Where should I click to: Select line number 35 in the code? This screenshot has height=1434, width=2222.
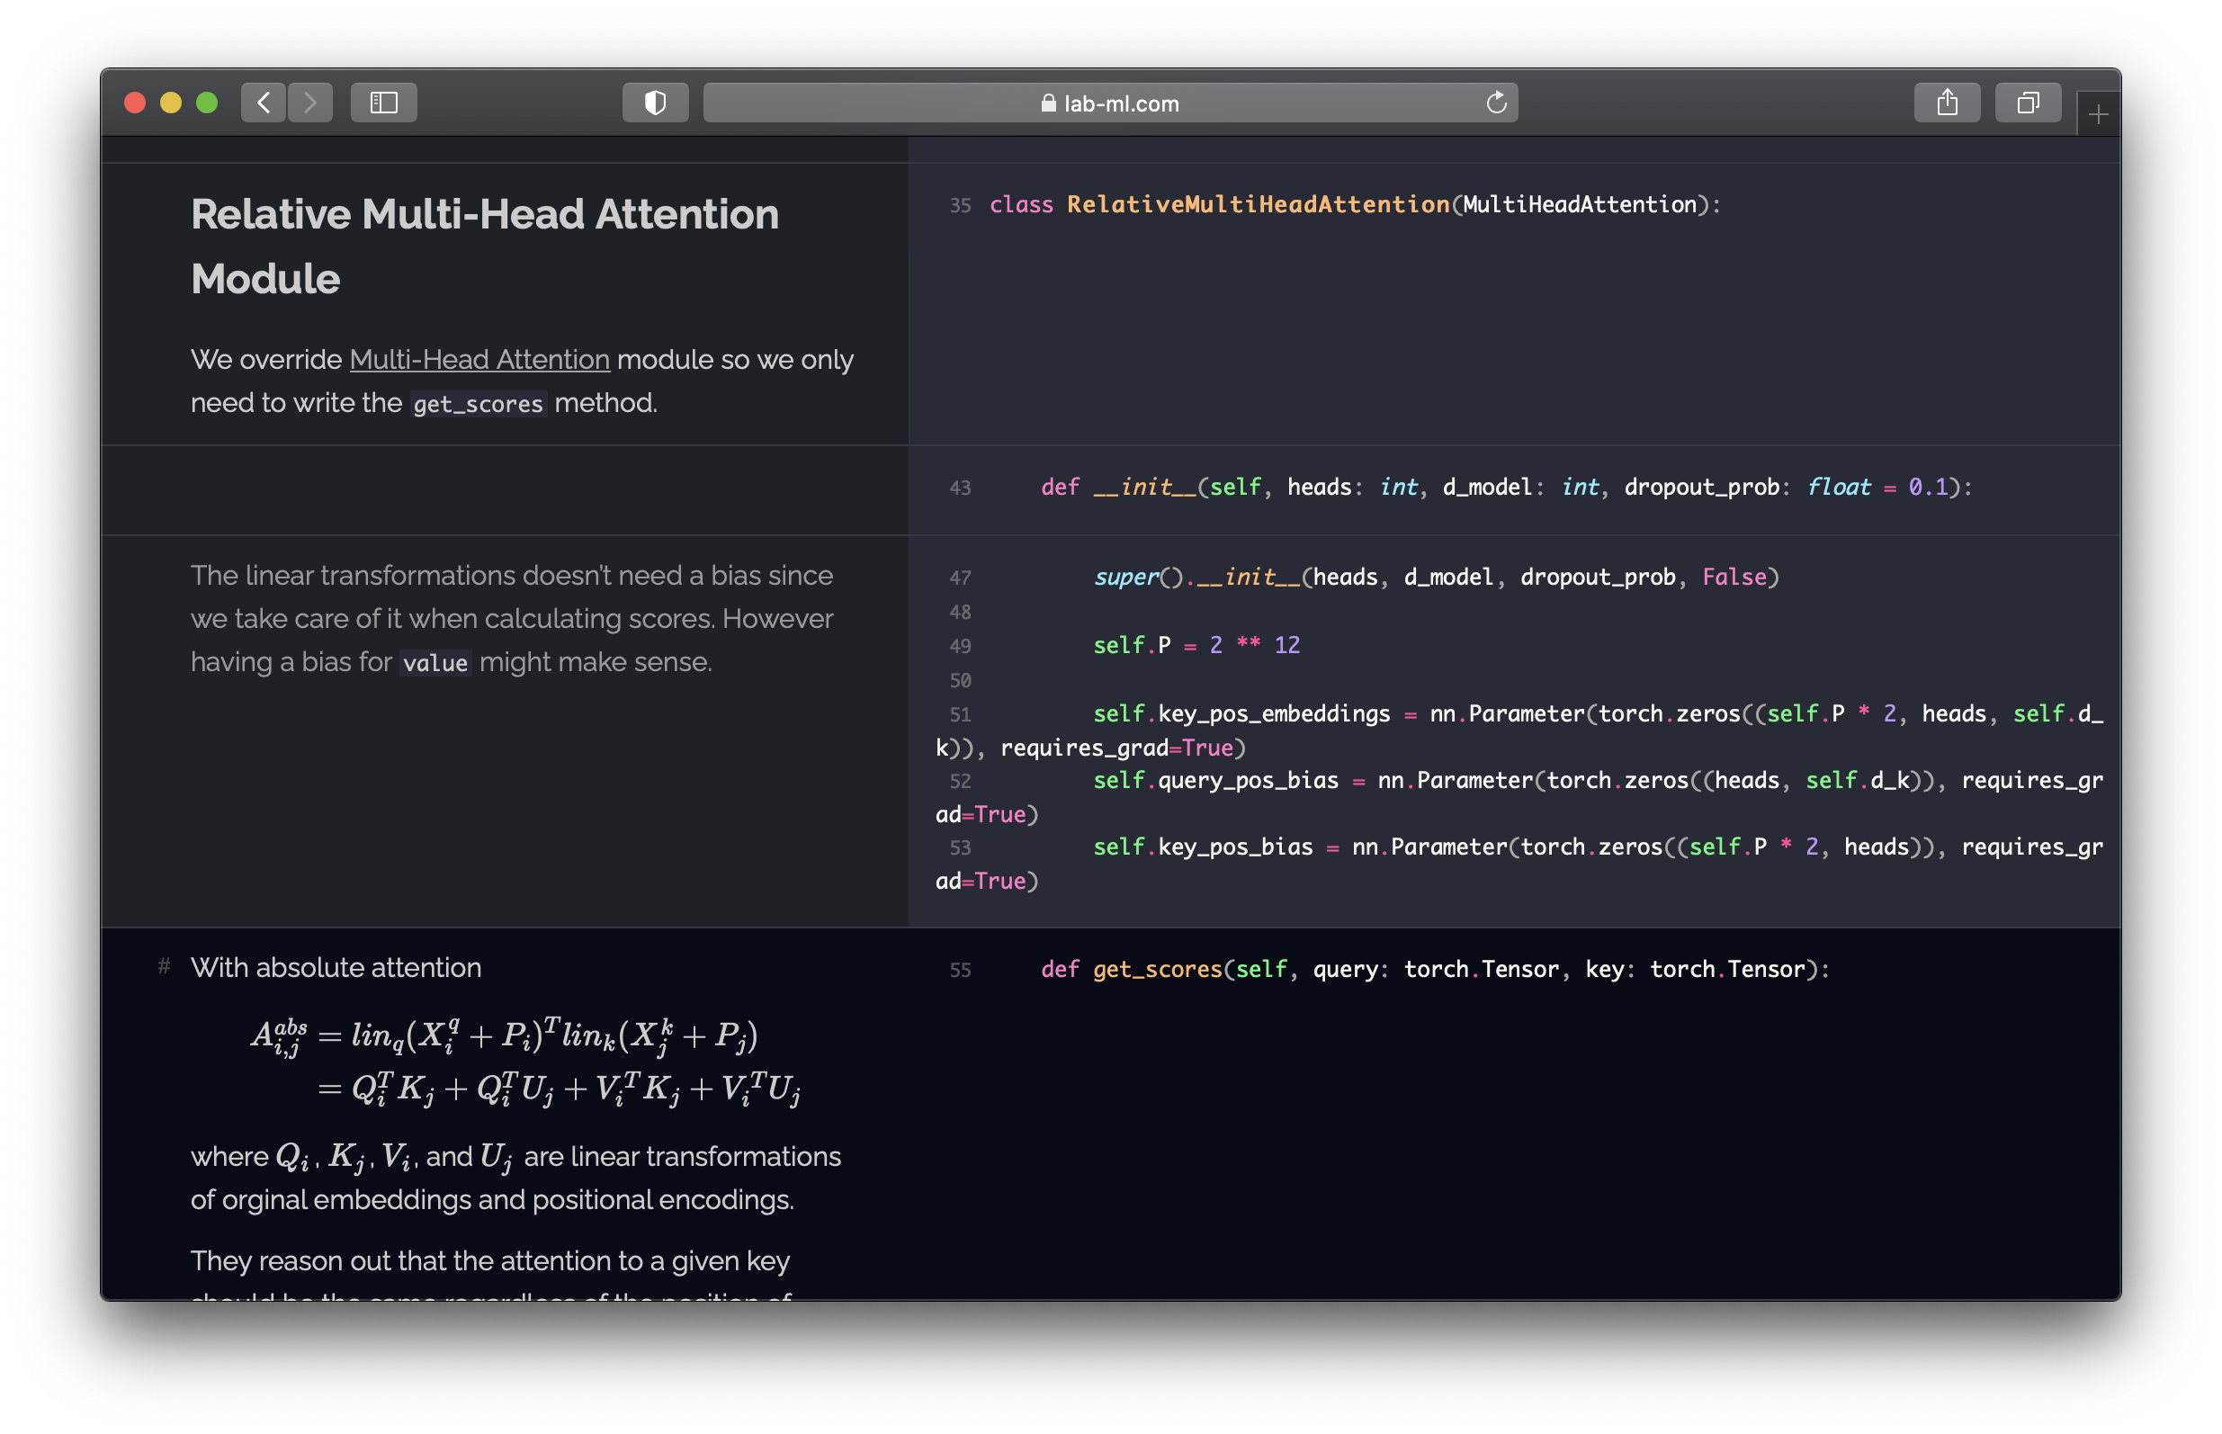[x=960, y=205]
